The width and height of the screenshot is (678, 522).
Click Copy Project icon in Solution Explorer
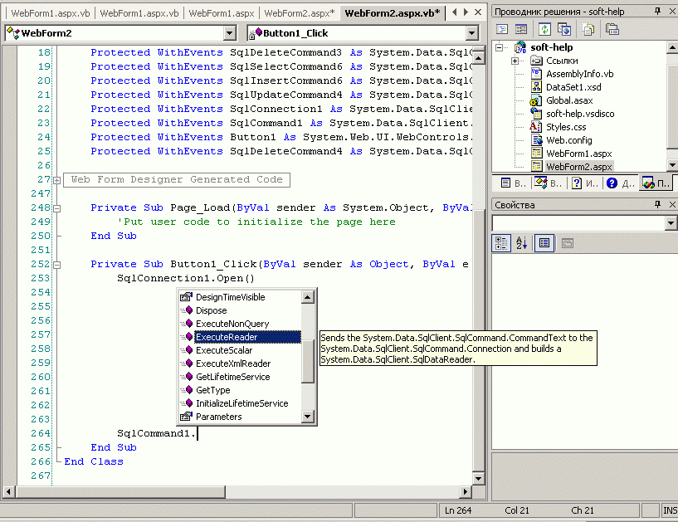coord(564,29)
